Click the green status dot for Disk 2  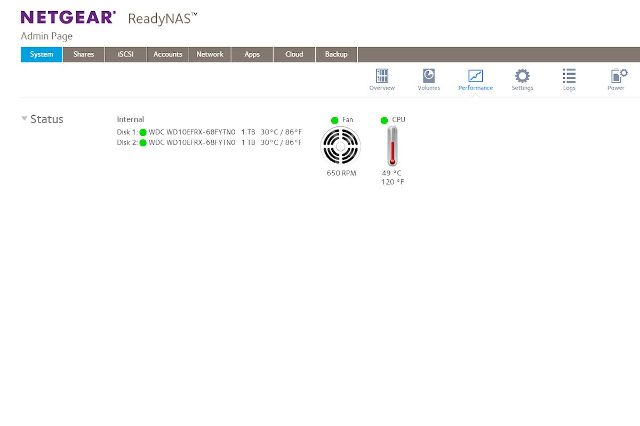[x=143, y=142]
